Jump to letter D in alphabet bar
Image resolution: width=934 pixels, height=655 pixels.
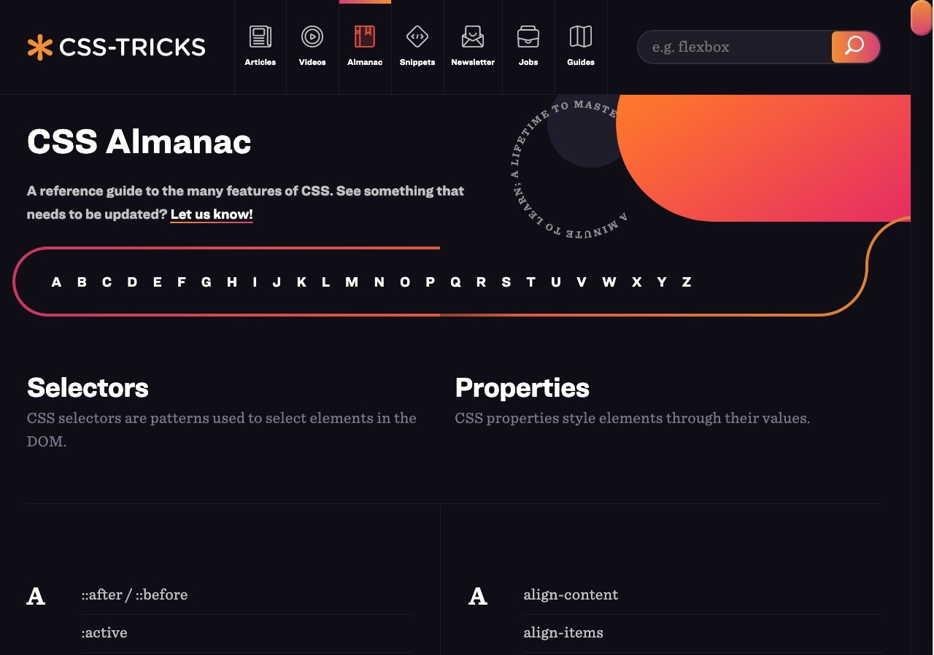click(x=132, y=282)
